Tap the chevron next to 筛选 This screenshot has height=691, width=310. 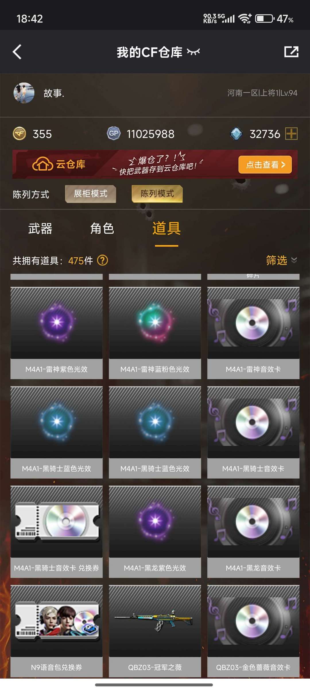294,260
